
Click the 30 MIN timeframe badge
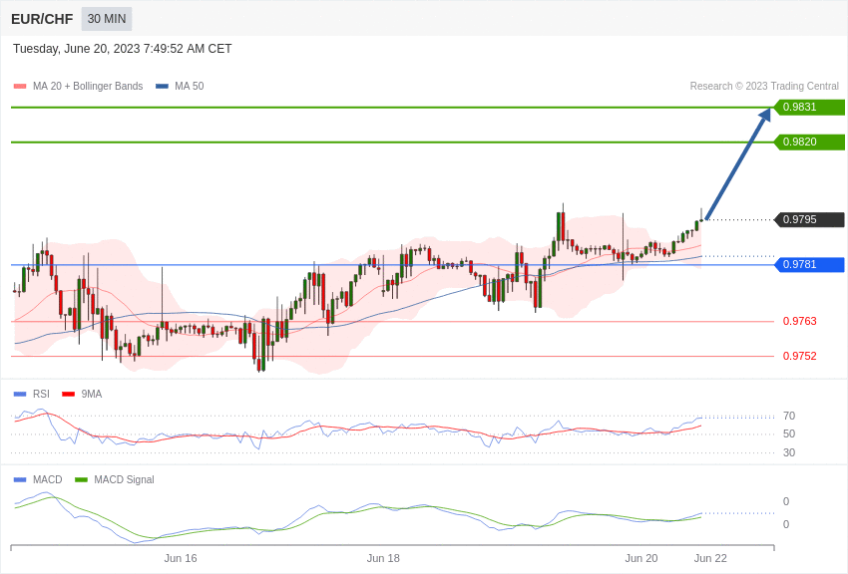tap(107, 19)
